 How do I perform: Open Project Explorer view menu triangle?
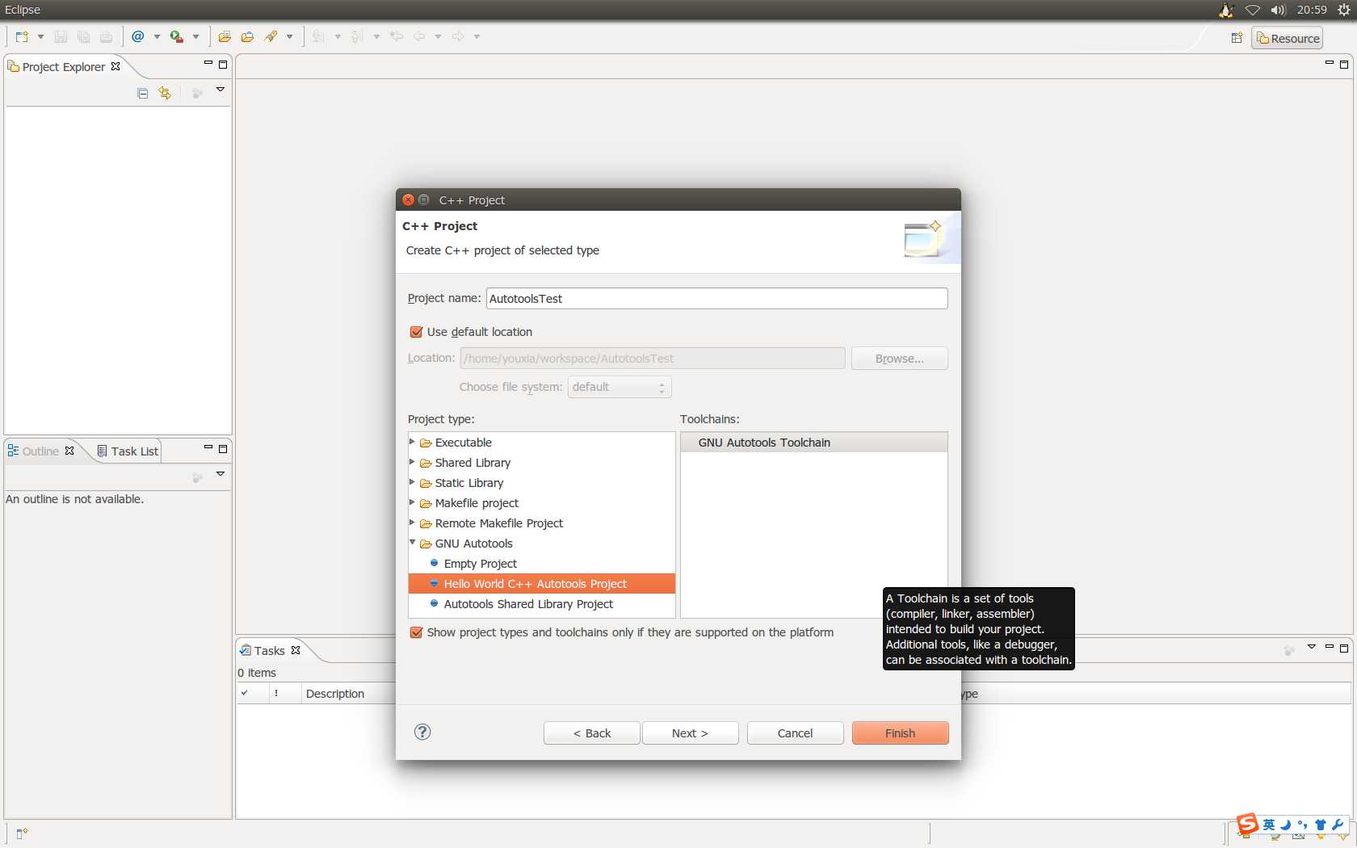[220, 90]
